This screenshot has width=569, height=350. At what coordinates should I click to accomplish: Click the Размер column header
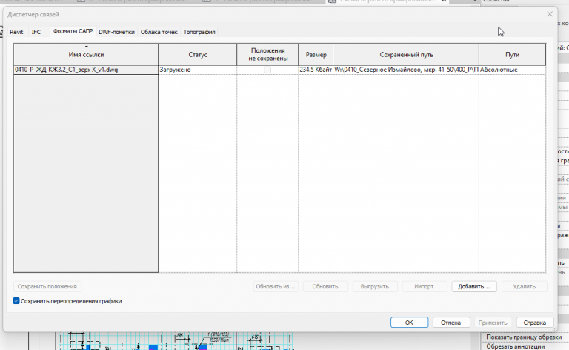316,54
